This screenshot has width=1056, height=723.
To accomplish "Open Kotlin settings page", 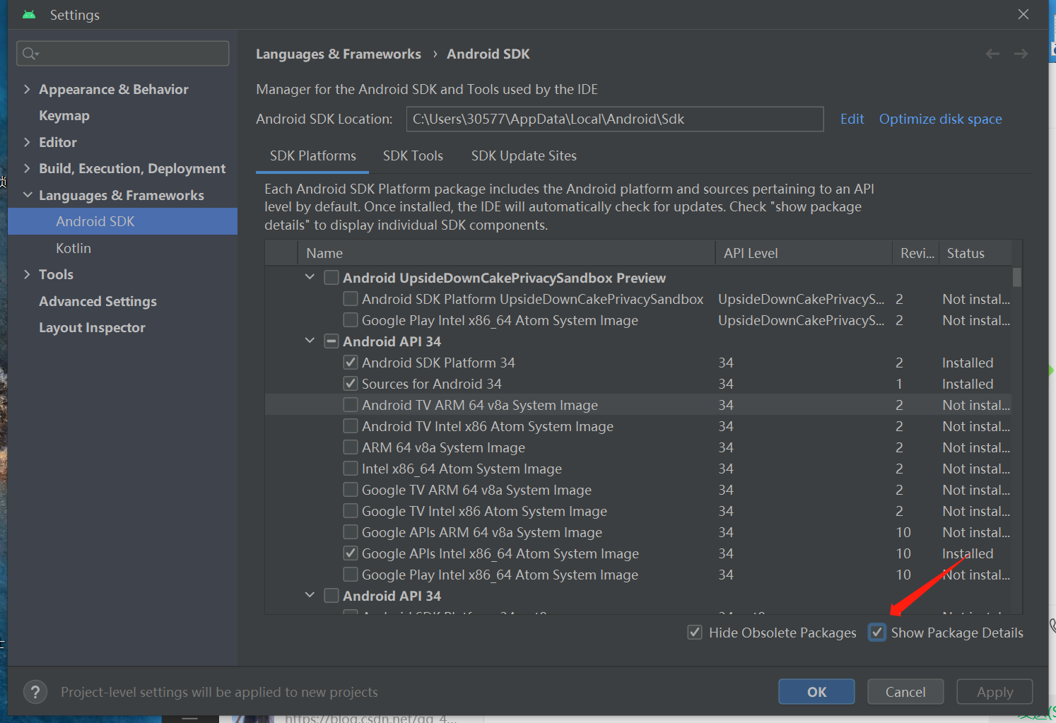I will [x=74, y=248].
